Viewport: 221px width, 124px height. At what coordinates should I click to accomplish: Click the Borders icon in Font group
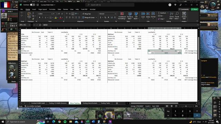click(50, 18)
